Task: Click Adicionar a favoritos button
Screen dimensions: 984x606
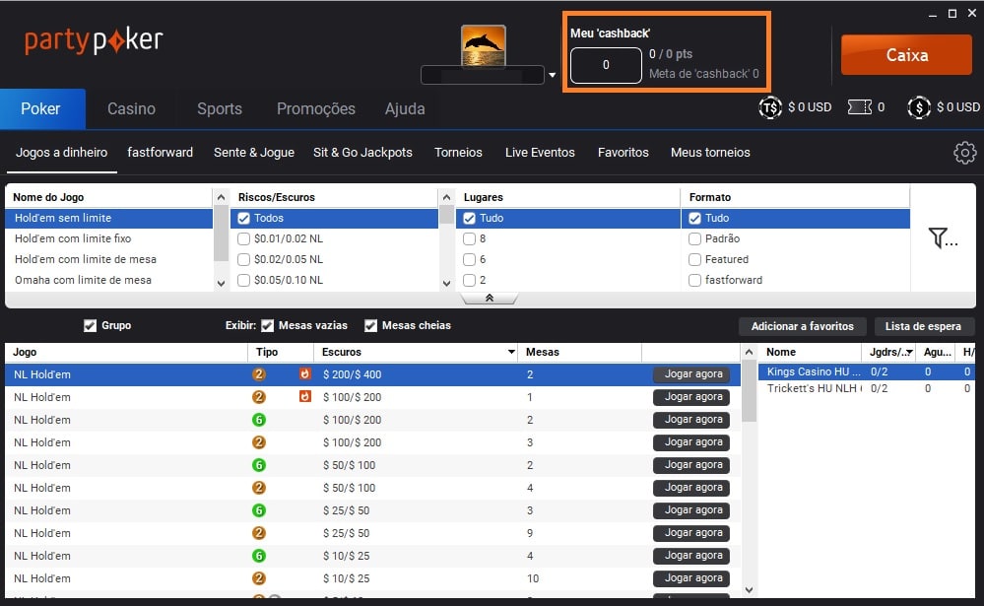Action: click(802, 326)
